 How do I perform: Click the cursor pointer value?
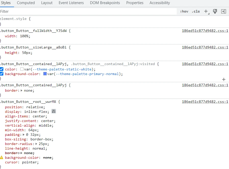pos(29,162)
